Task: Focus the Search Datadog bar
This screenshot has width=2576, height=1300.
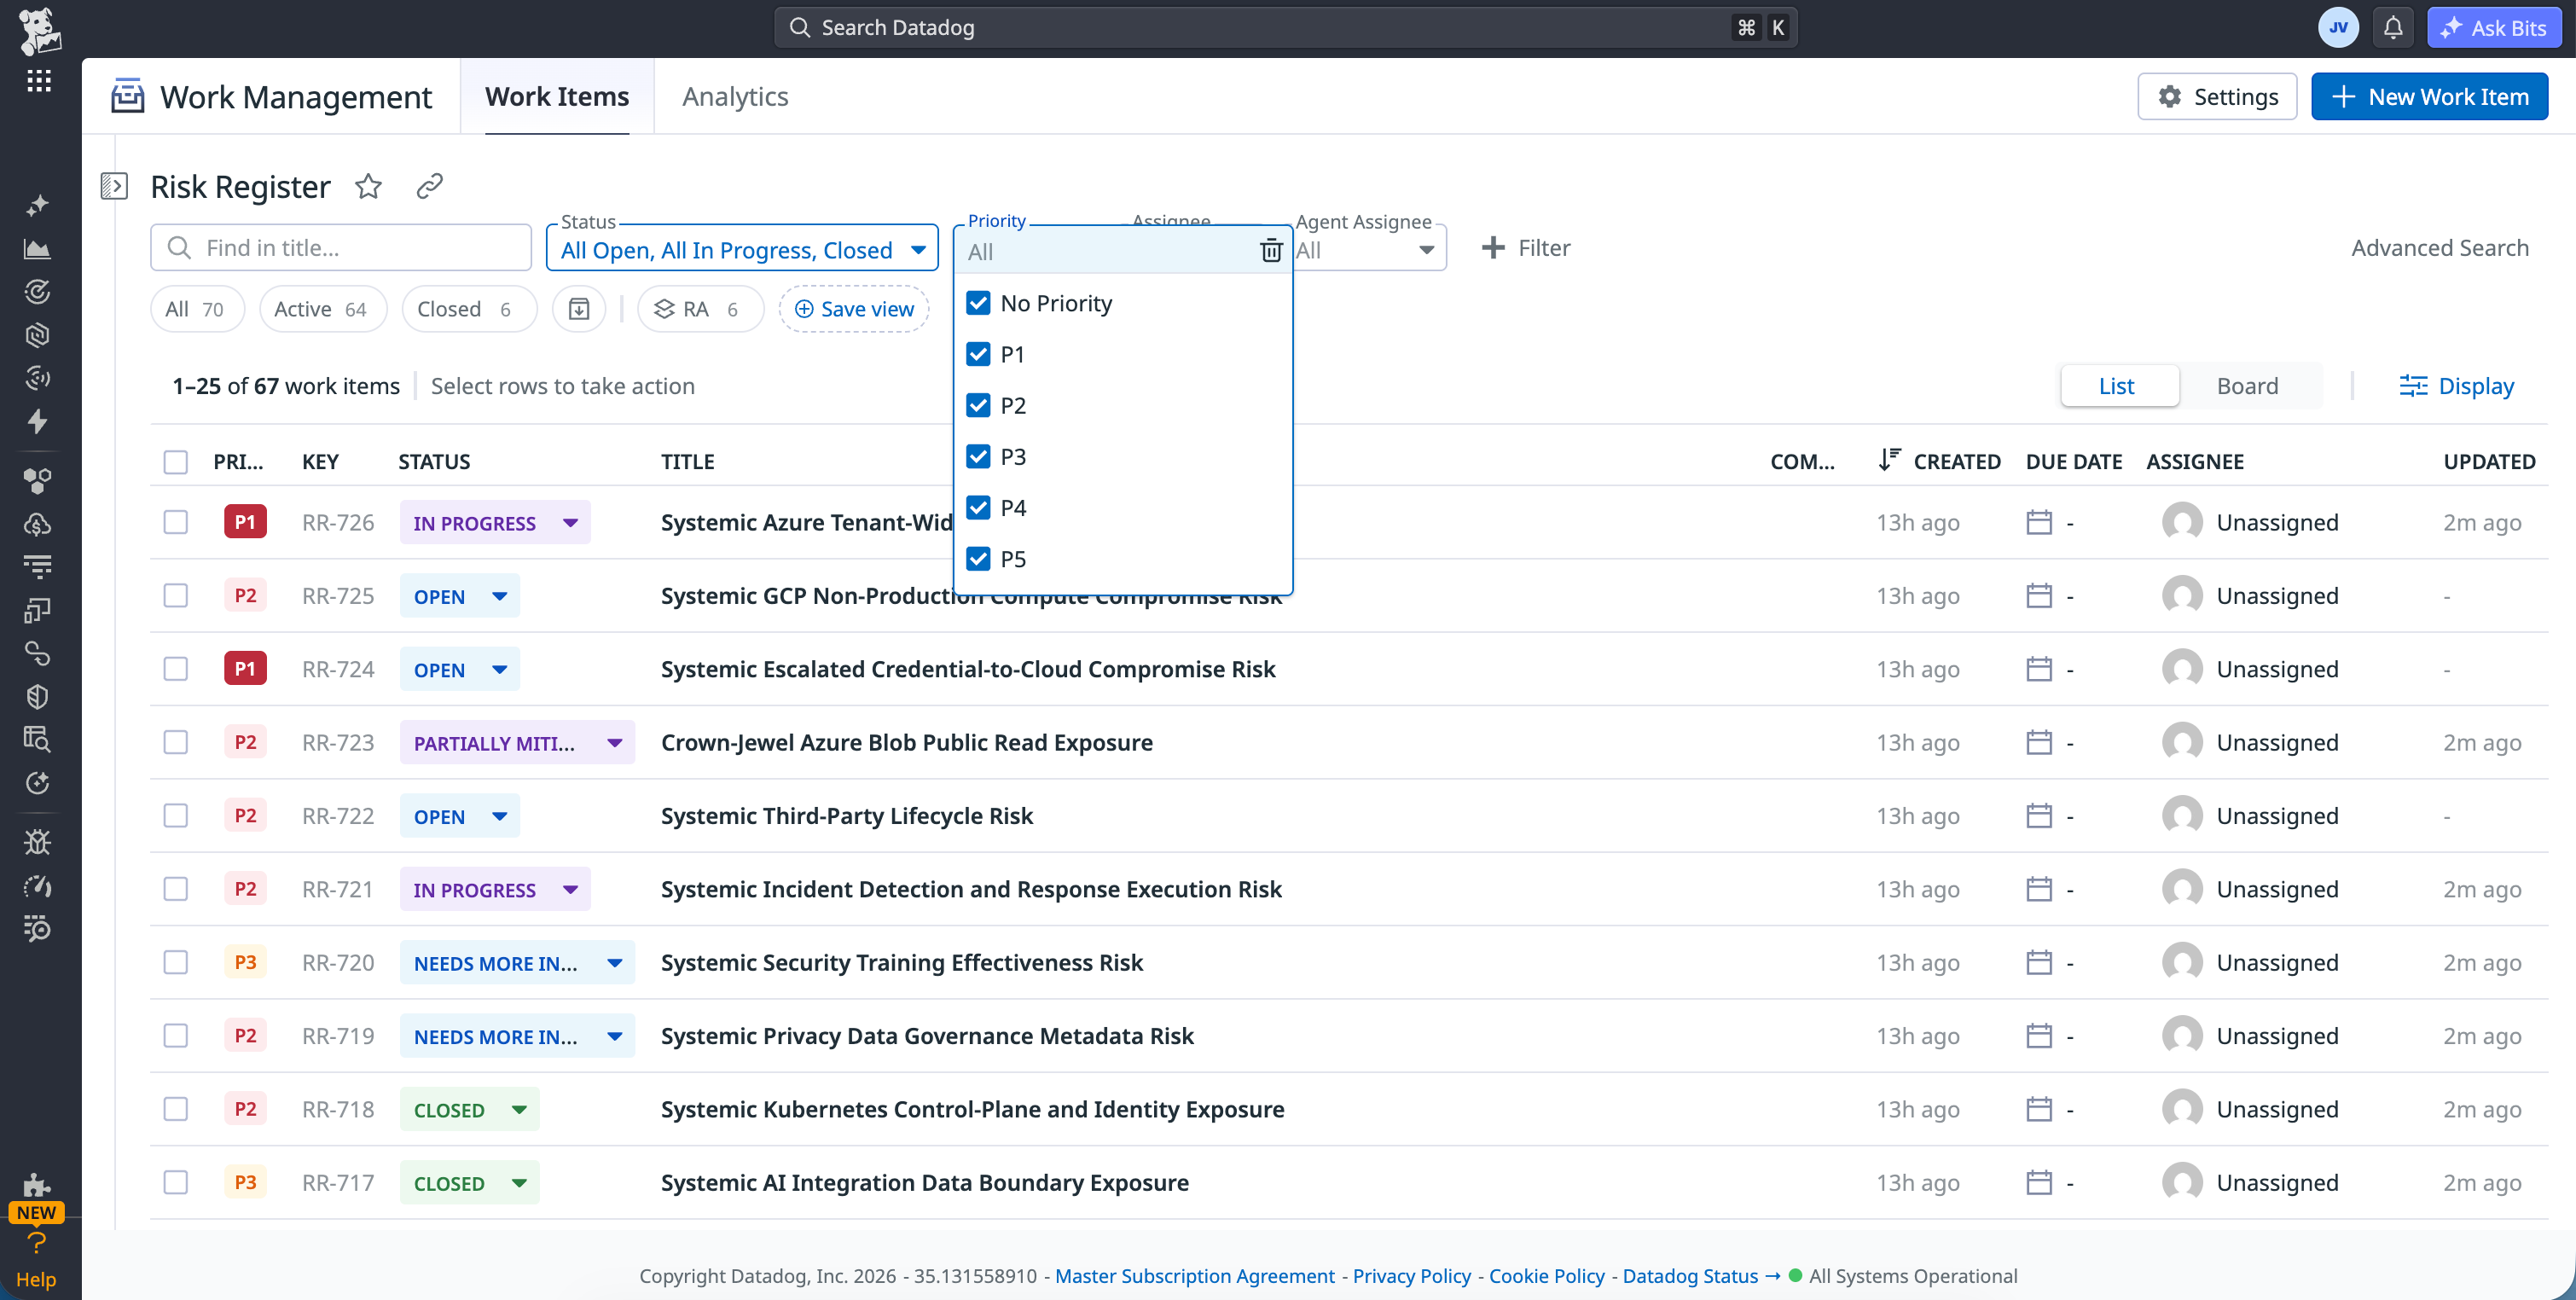Action: (x=1285, y=27)
